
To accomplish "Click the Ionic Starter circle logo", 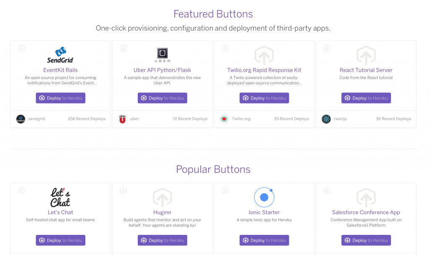I will tap(264, 197).
